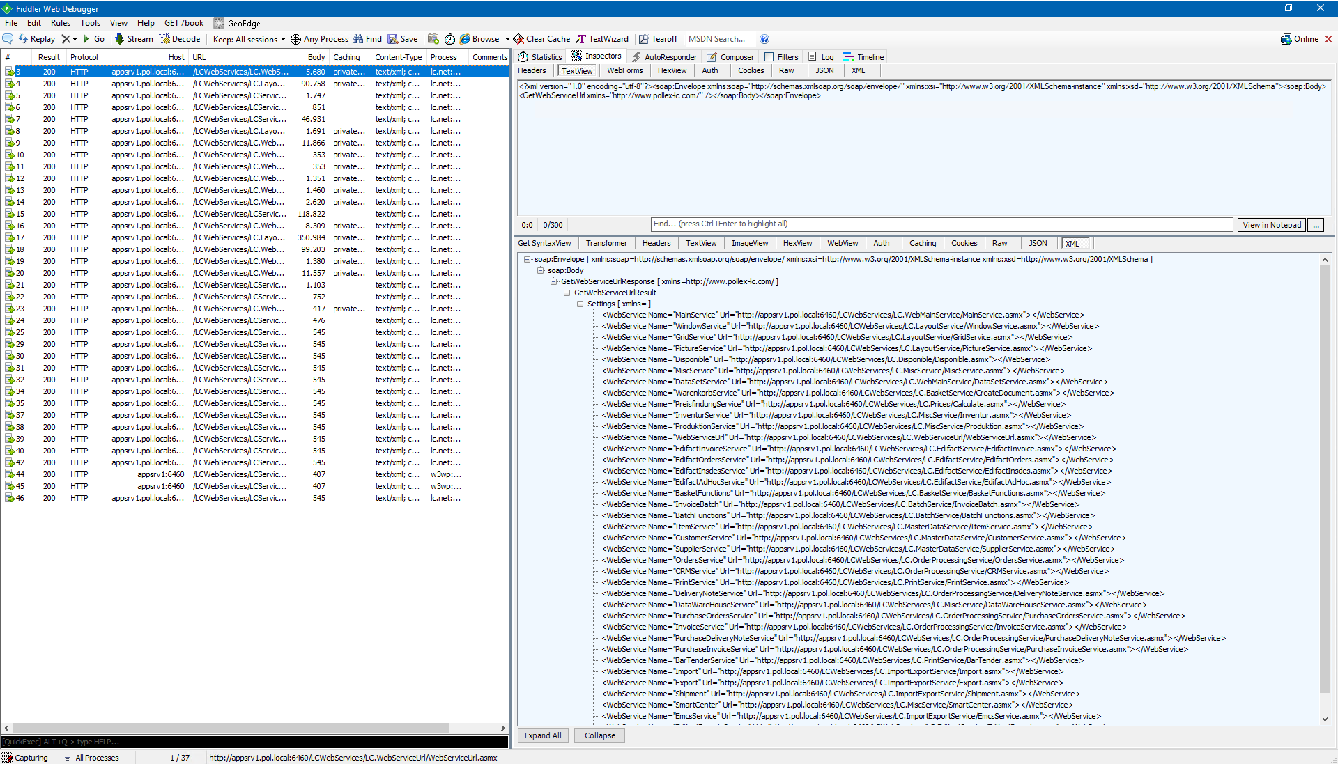Click the Stream toolbar icon

(x=120, y=39)
